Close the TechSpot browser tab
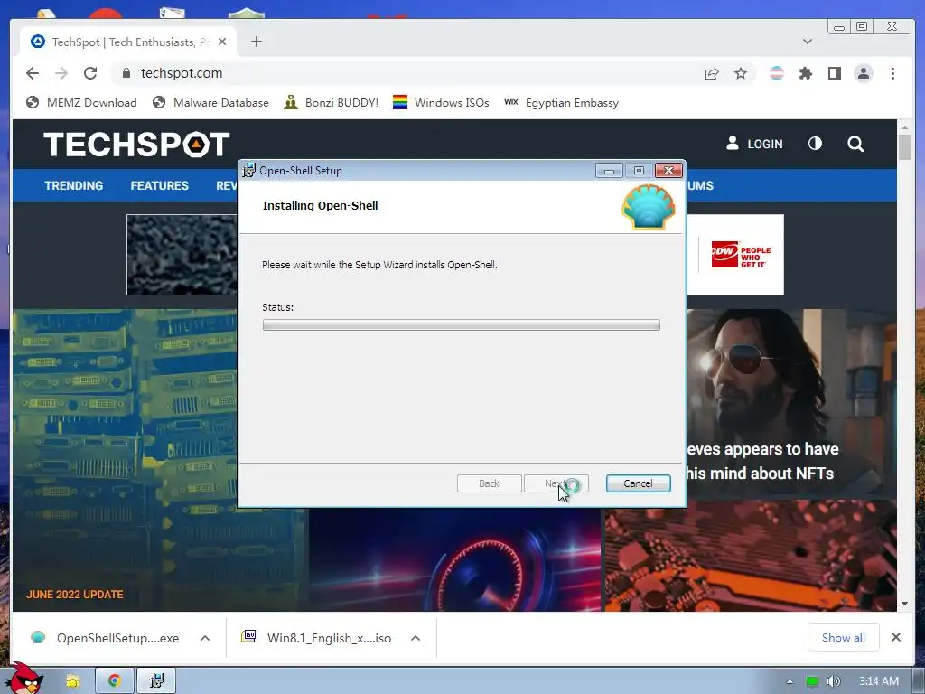The width and height of the screenshot is (925, 694). pyautogui.click(x=222, y=42)
